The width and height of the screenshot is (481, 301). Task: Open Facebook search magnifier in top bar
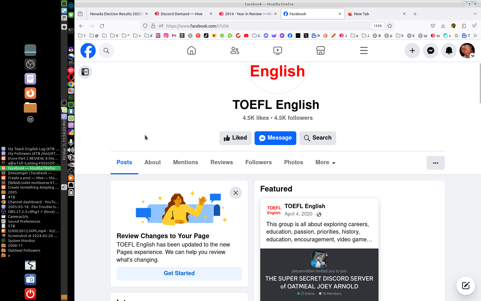pyautogui.click(x=107, y=51)
